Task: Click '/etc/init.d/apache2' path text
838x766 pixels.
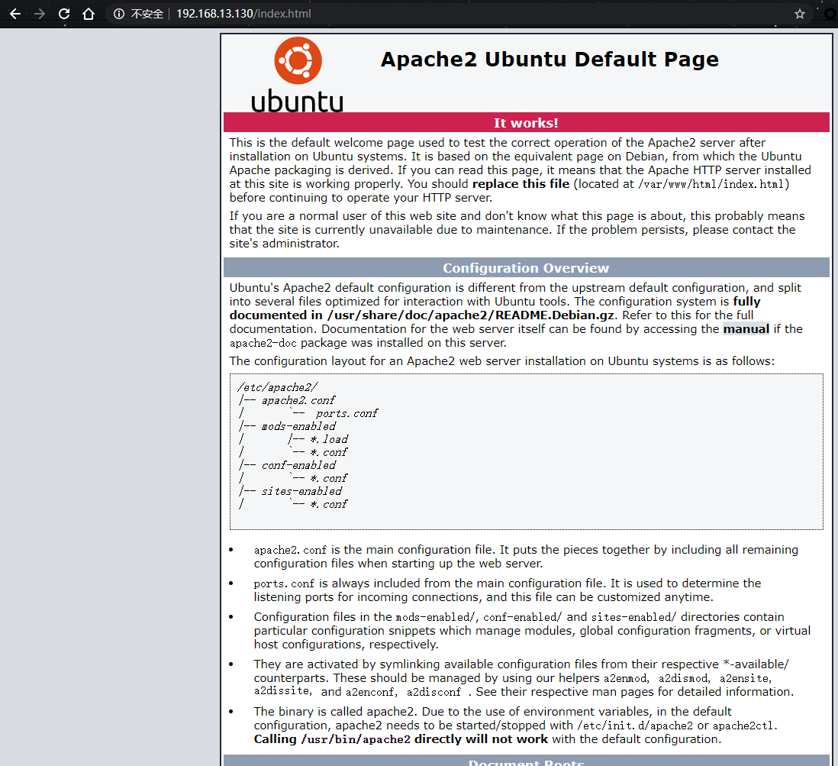Action: [x=635, y=726]
